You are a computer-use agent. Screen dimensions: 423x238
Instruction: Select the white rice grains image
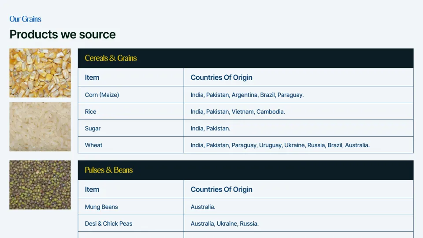coord(40,127)
